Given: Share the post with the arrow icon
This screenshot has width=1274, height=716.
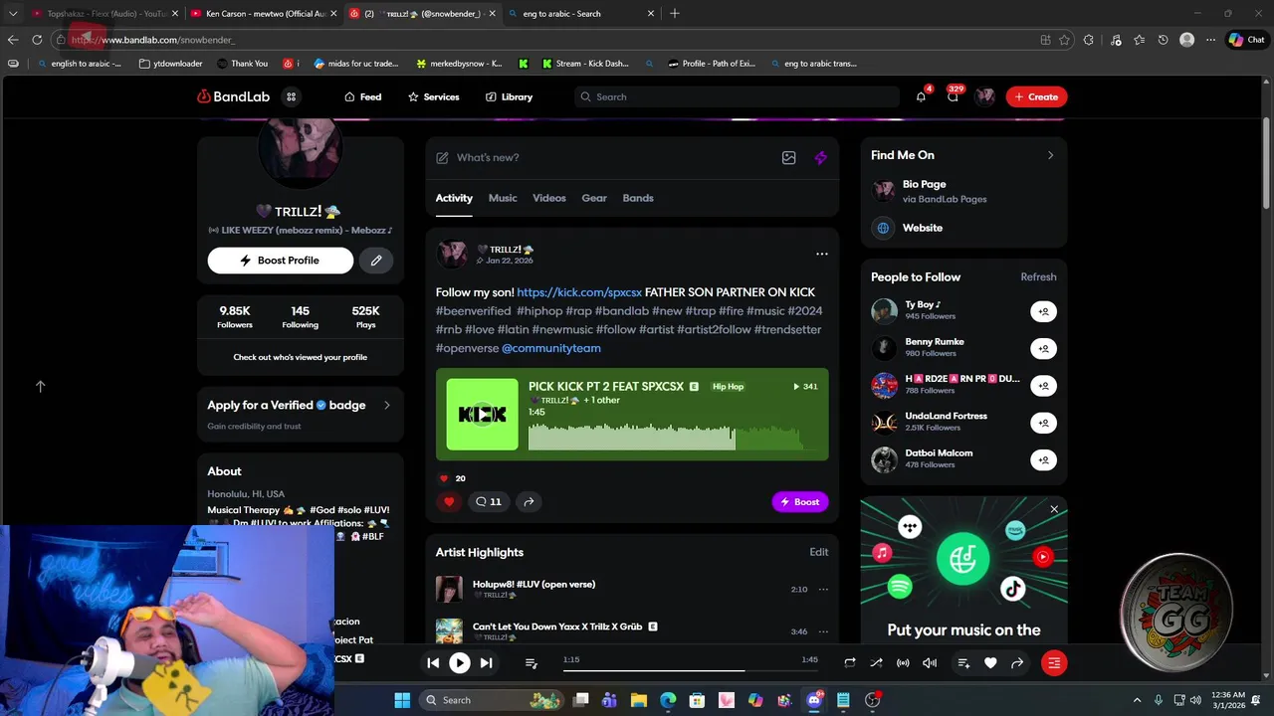Looking at the screenshot, I should [x=529, y=501].
